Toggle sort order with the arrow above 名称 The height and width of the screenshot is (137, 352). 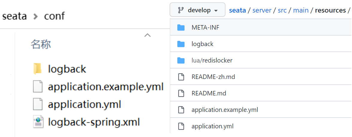[x=147, y=35]
